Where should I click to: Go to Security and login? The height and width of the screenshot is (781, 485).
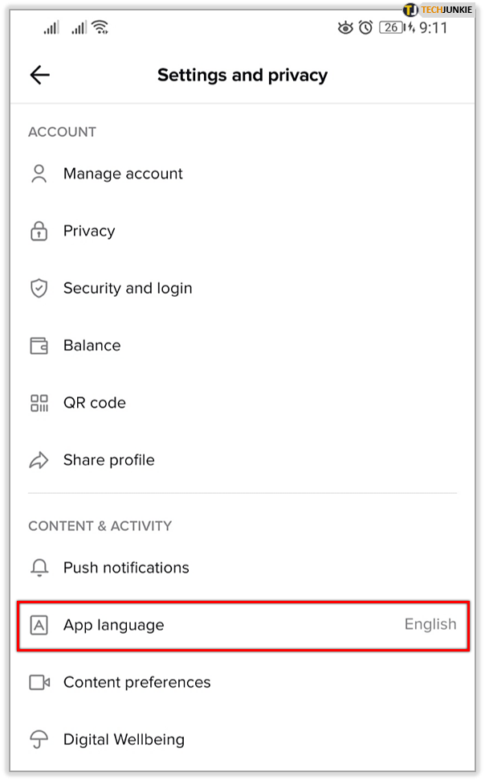click(128, 288)
